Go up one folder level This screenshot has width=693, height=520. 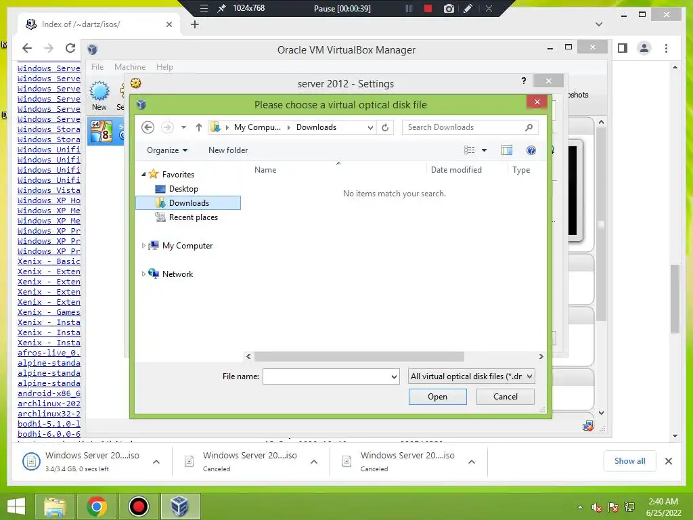tap(199, 127)
